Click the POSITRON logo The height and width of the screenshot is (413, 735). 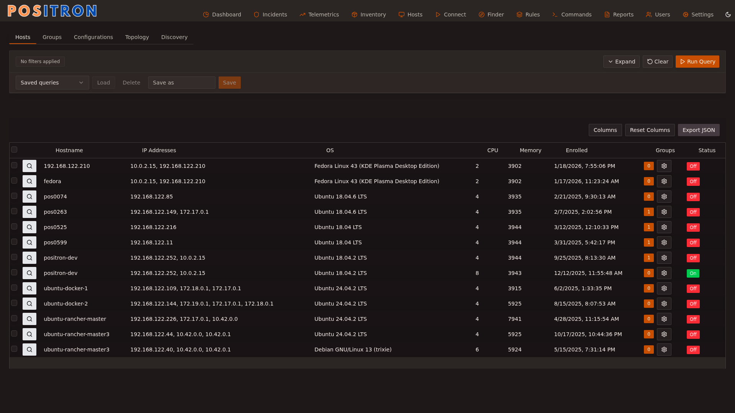[x=52, y=11]
